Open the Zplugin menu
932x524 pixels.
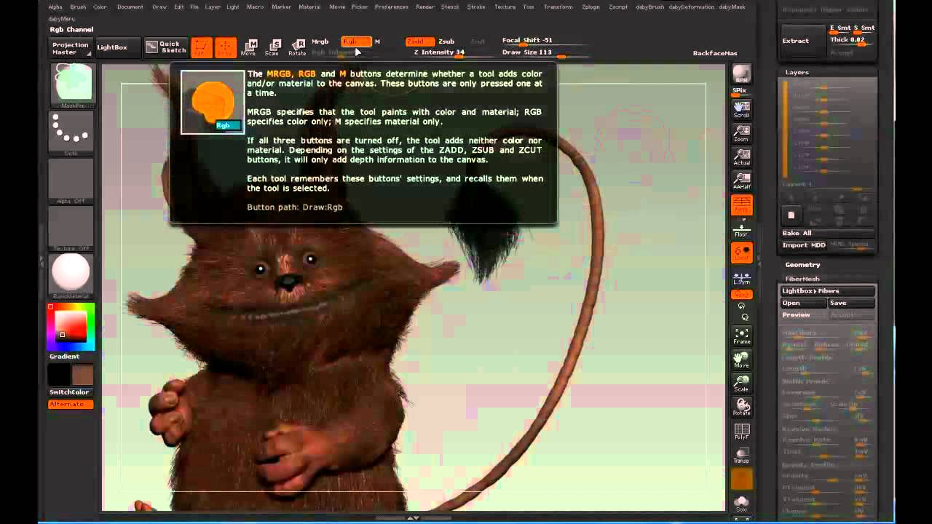(591, 7)
